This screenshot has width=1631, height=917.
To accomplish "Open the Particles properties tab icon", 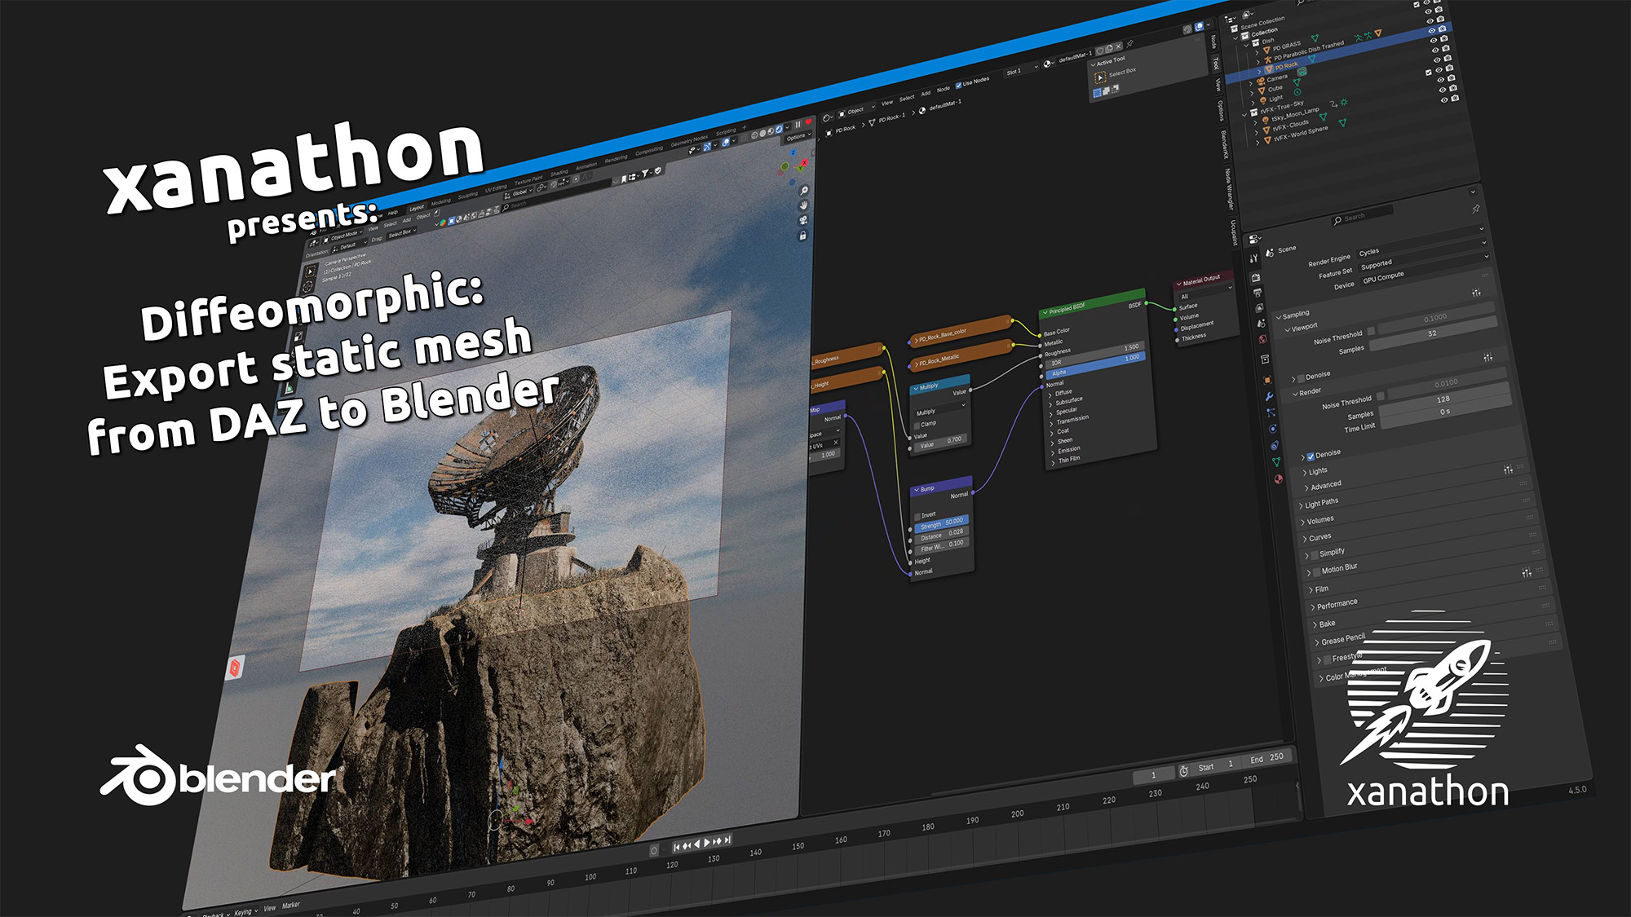I will pos(1271,412).
